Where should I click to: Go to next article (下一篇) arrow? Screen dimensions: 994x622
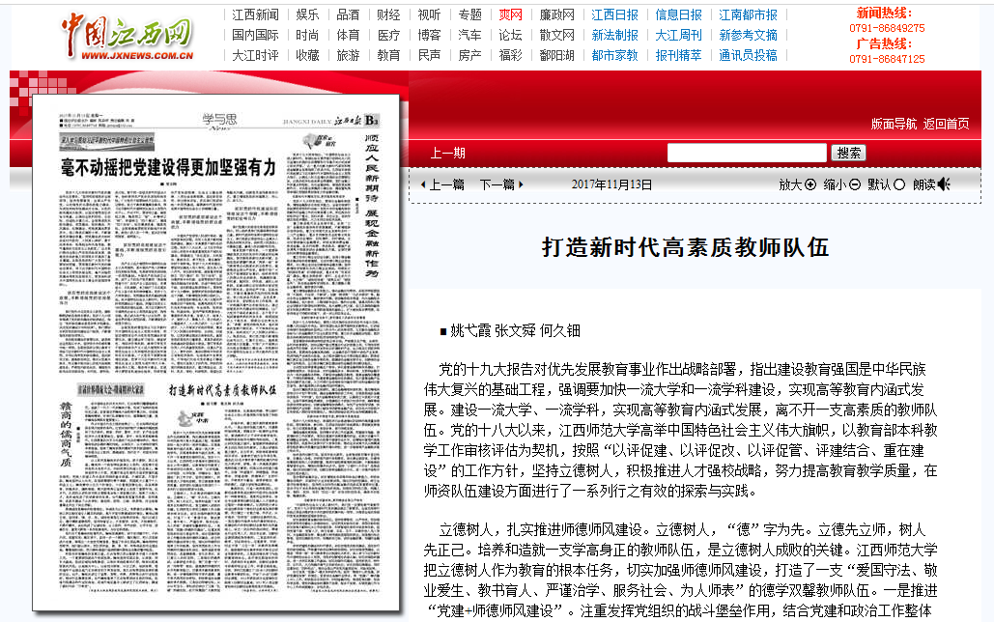522,184
